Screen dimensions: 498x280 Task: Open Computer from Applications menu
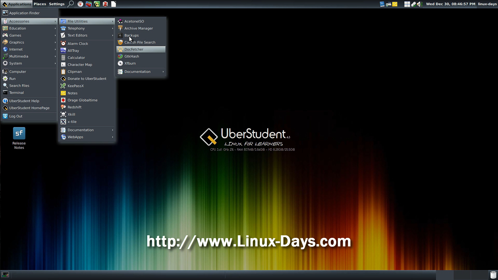click(29, 72)
